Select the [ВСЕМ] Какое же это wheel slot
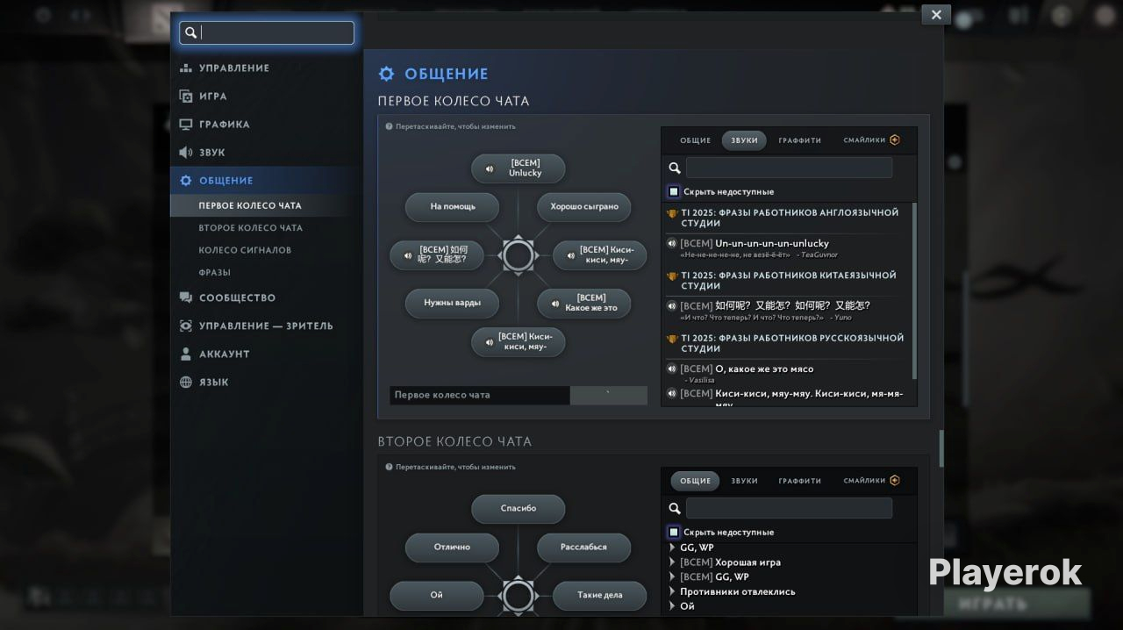 tap(584, 304)
